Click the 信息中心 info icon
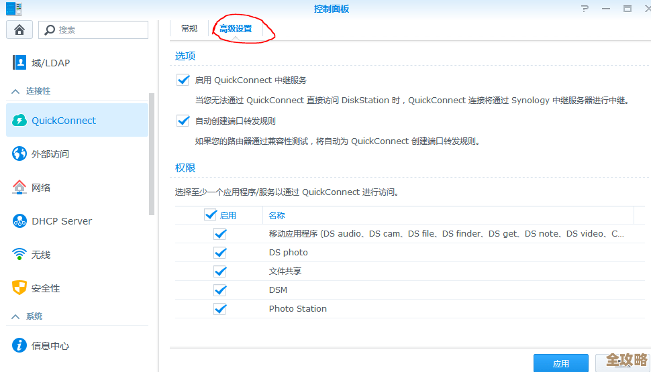The width and height of the screenshot is (651, 372). tap(19, 345)
